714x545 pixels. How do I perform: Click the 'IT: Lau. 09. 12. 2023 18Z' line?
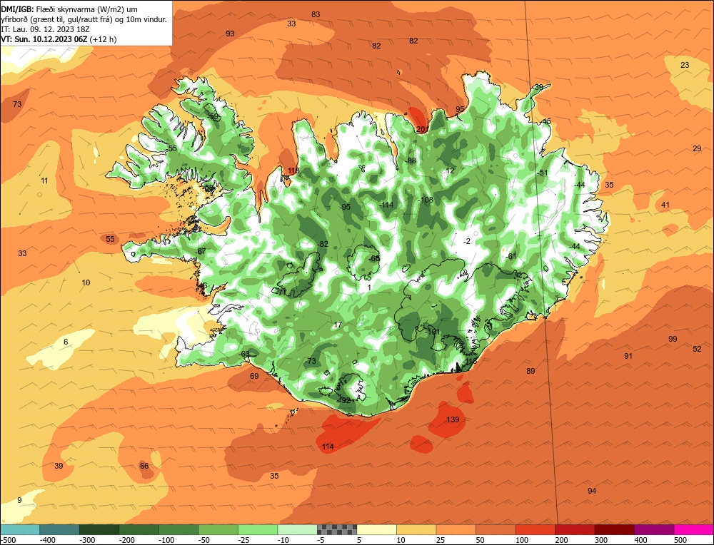click(x=45, y=29)
